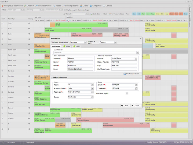Click Cancel in the Reservation dialog
The height and width of the screenshot is (145, 193).
[136, 106]
